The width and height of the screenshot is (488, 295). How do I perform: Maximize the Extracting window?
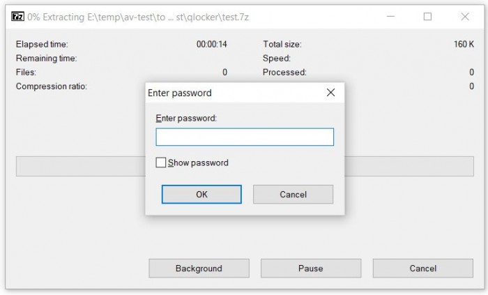[x=427, y=17]
